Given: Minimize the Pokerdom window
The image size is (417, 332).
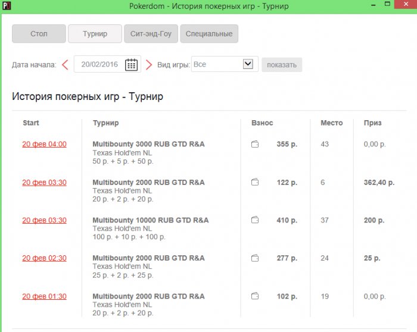Looking at the screenshot, I should 374,5.
